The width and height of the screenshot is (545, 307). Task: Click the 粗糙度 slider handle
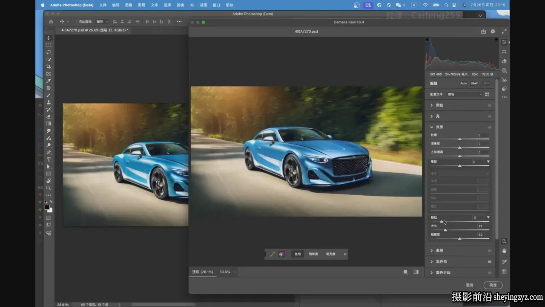pyautogui.click(x=460, y=239)
